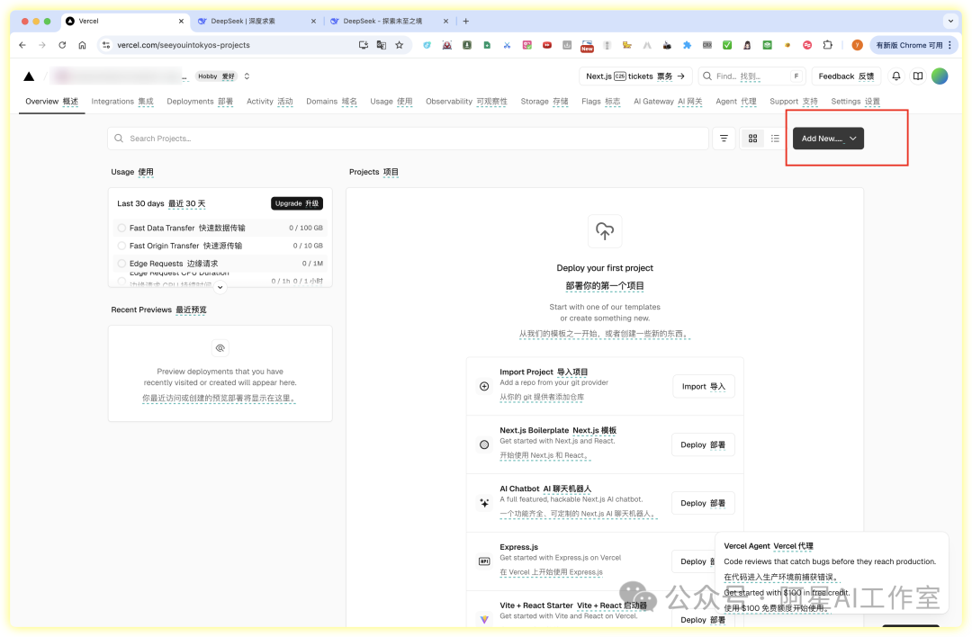The height and width of the screenshot is (637, 972).
Task: Bookmark this page with the star
Action: click(400, 45)
